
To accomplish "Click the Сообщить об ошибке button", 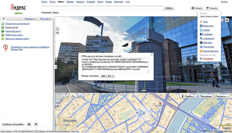I will (13, 124).
